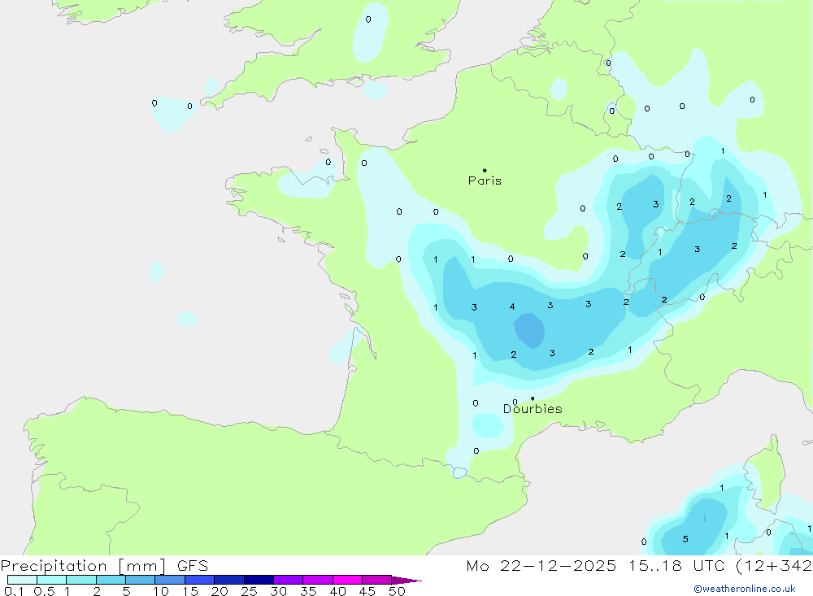Click the '35' legend scale label

click(x=308, y=591)
